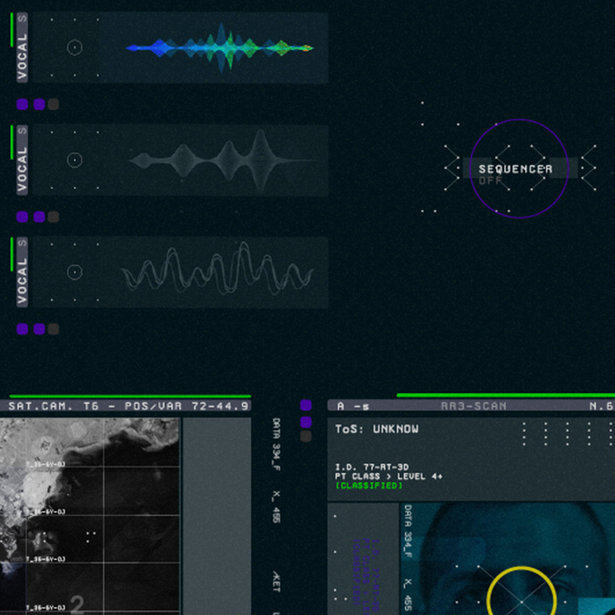This screenshot has width=615, height=615.
Task: Click DATA 334_F text beside the satellite map panel
Action: click(x=276, y=445)
